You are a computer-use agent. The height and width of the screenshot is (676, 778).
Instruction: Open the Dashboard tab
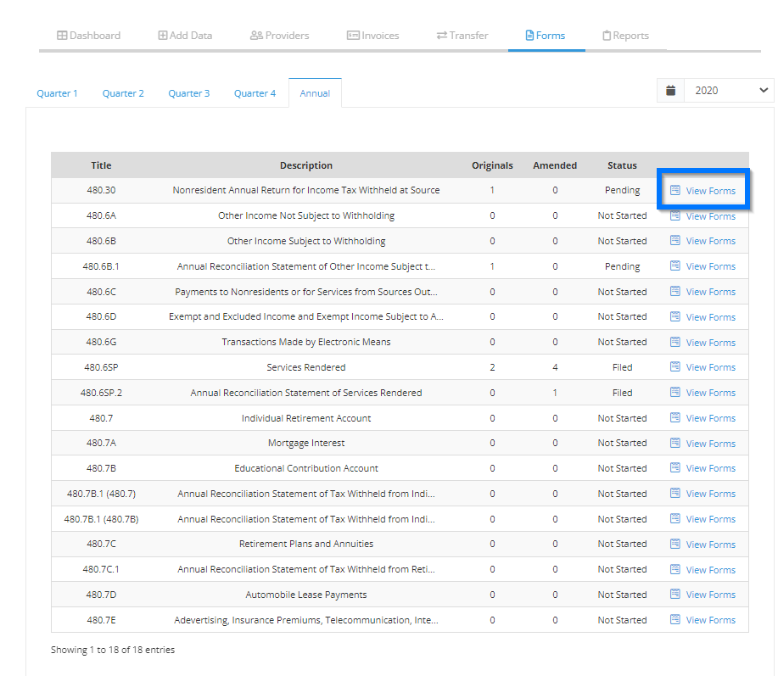point(89,36)
